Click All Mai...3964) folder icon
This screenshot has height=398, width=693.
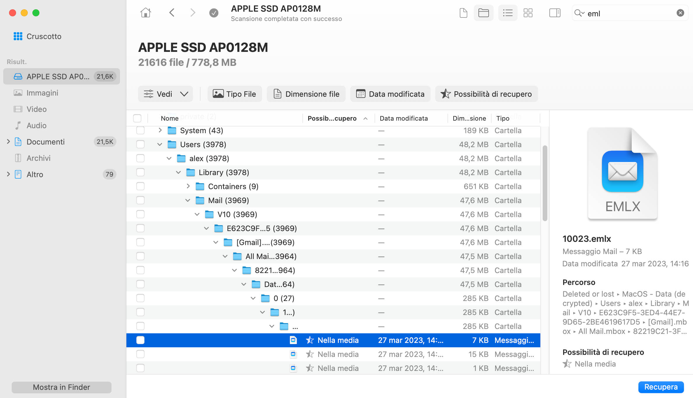click(237, 256)
